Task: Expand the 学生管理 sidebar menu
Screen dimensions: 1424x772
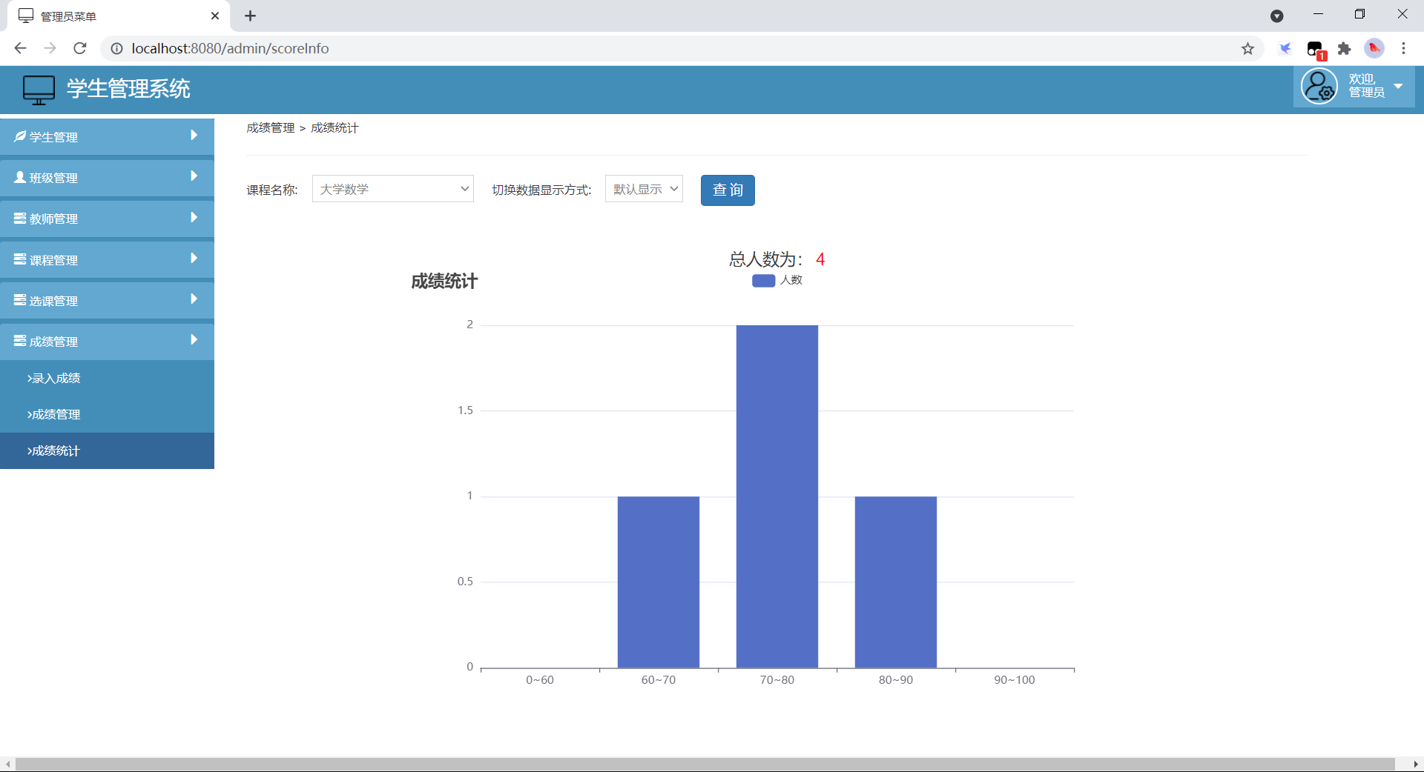Action: point(107,136)
